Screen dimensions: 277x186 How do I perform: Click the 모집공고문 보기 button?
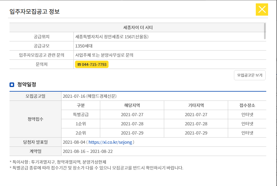click(250, 75)
